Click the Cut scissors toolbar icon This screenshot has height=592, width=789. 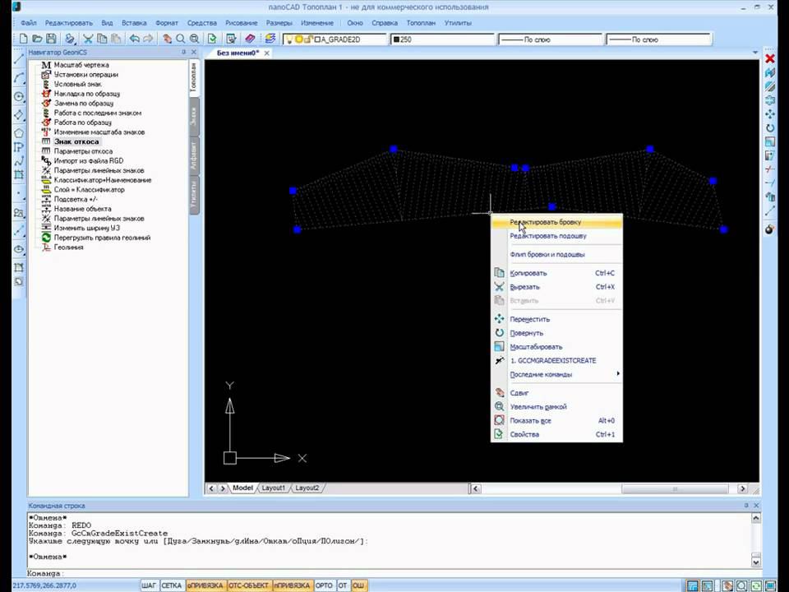[88, 39]
